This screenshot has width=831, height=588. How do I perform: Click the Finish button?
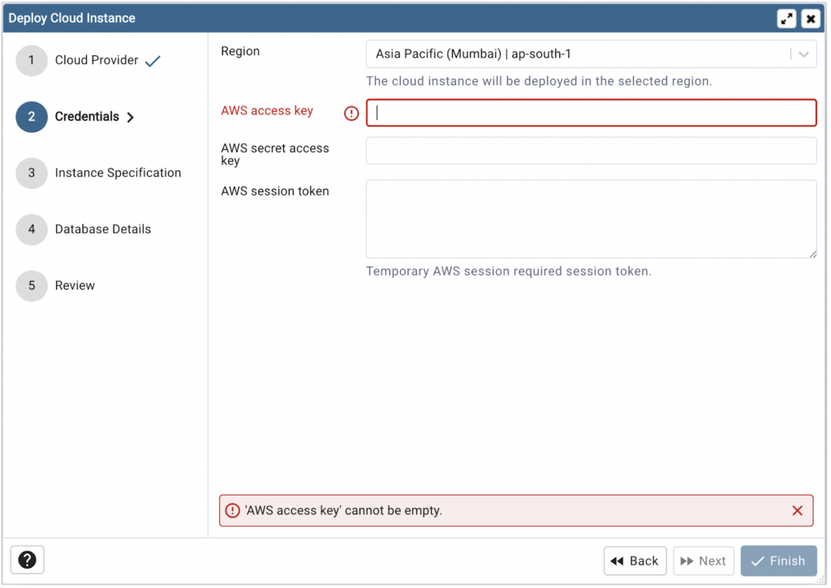click(778, 560)
